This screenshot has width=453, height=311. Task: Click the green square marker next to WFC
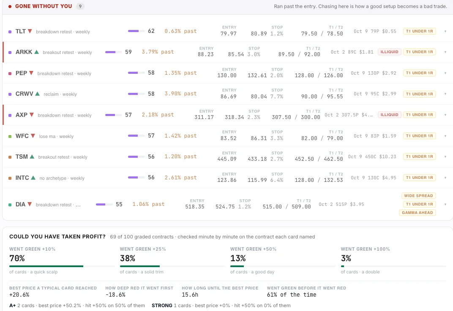[x=10, y=136]
